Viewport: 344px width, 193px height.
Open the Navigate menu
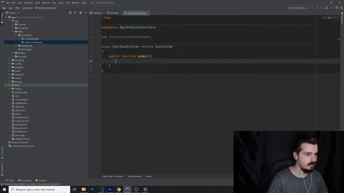tap(28, 3)
